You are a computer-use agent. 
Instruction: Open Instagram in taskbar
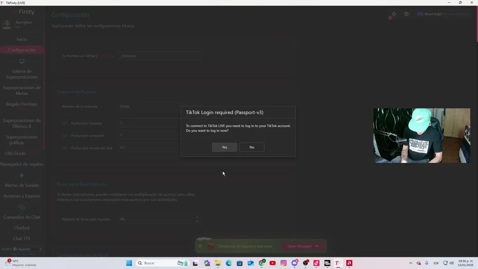(284, 263)
